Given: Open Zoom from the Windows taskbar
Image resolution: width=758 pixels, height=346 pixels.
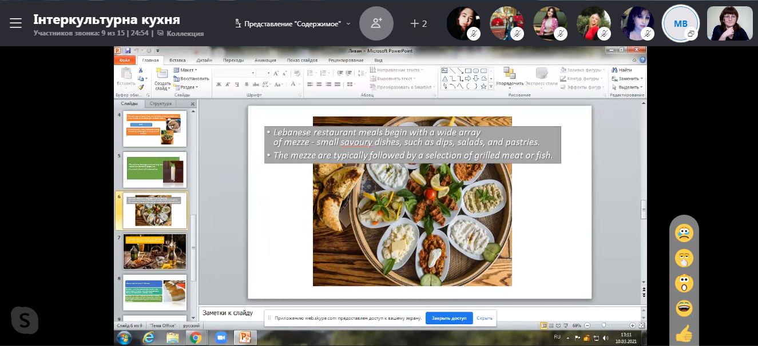Looking at the screenshot, I should coord(220,337).
